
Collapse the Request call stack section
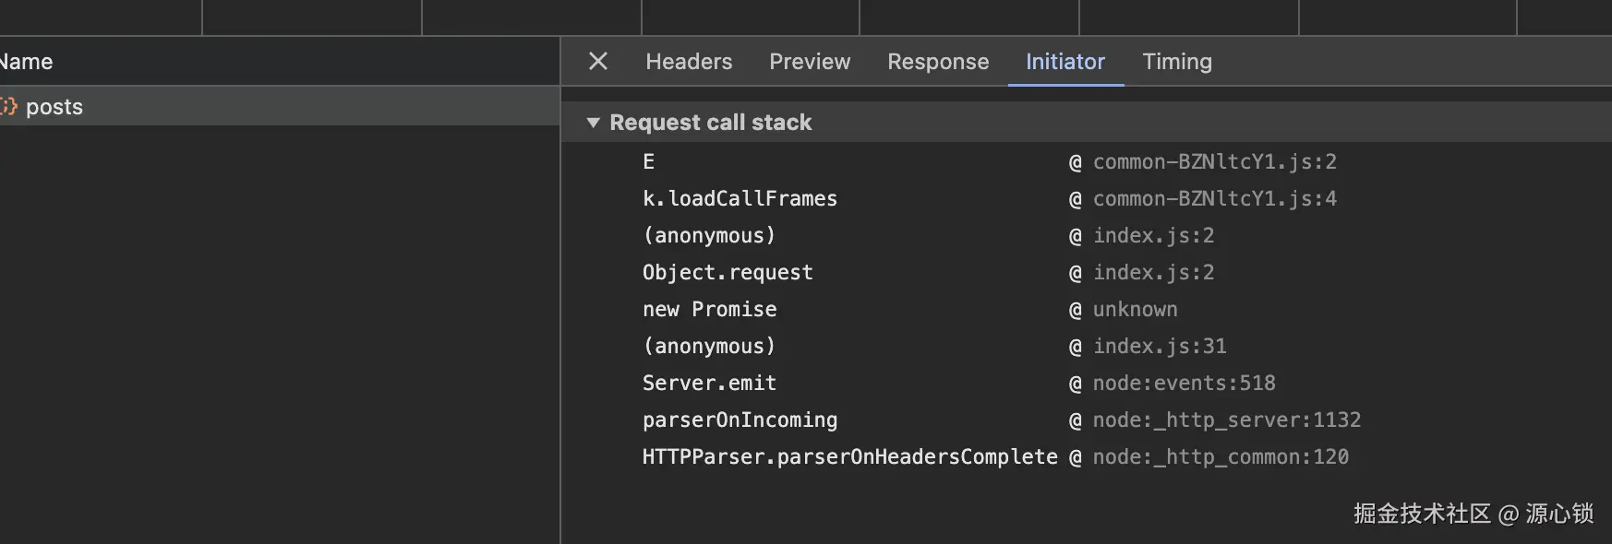[594, 123]
